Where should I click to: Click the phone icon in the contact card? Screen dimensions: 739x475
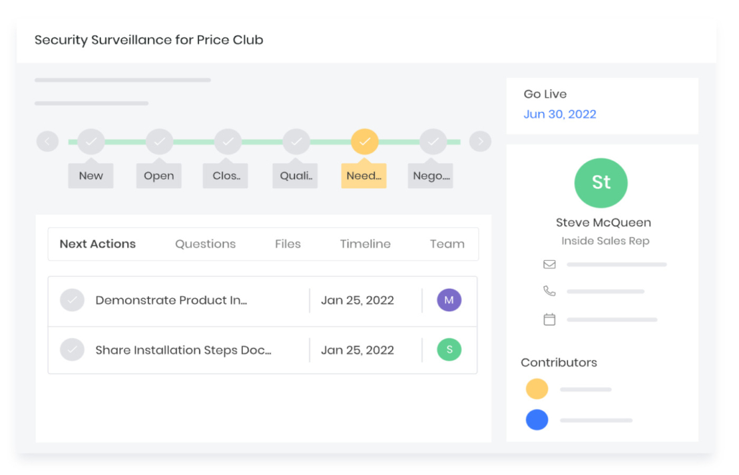(x=549, y=291)
